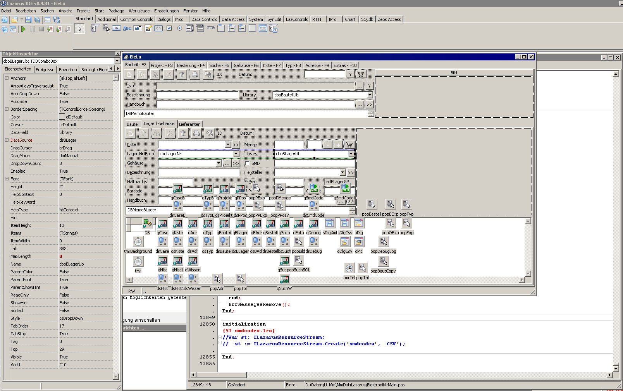Click the '...' button next to Gehäuse
The height and width of the screenshot is (391, 623).
227,163
